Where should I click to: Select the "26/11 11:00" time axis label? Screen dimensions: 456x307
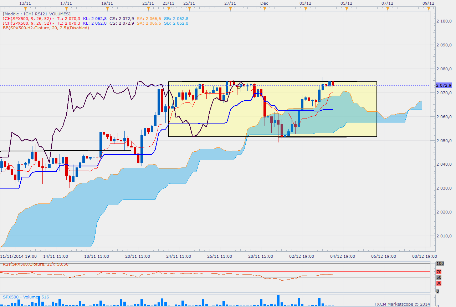(220, 256)
